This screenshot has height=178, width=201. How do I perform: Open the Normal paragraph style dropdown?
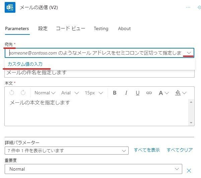click(45, 93)
